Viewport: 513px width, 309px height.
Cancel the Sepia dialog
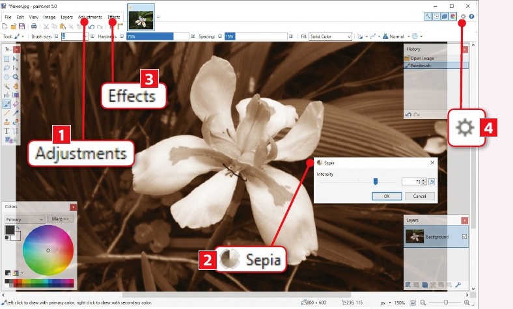419,196
